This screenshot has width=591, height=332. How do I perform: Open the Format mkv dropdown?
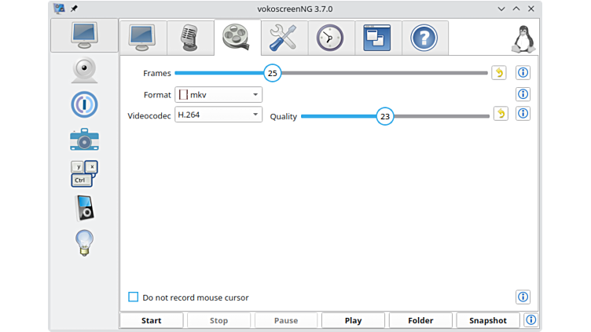(218, 95)
